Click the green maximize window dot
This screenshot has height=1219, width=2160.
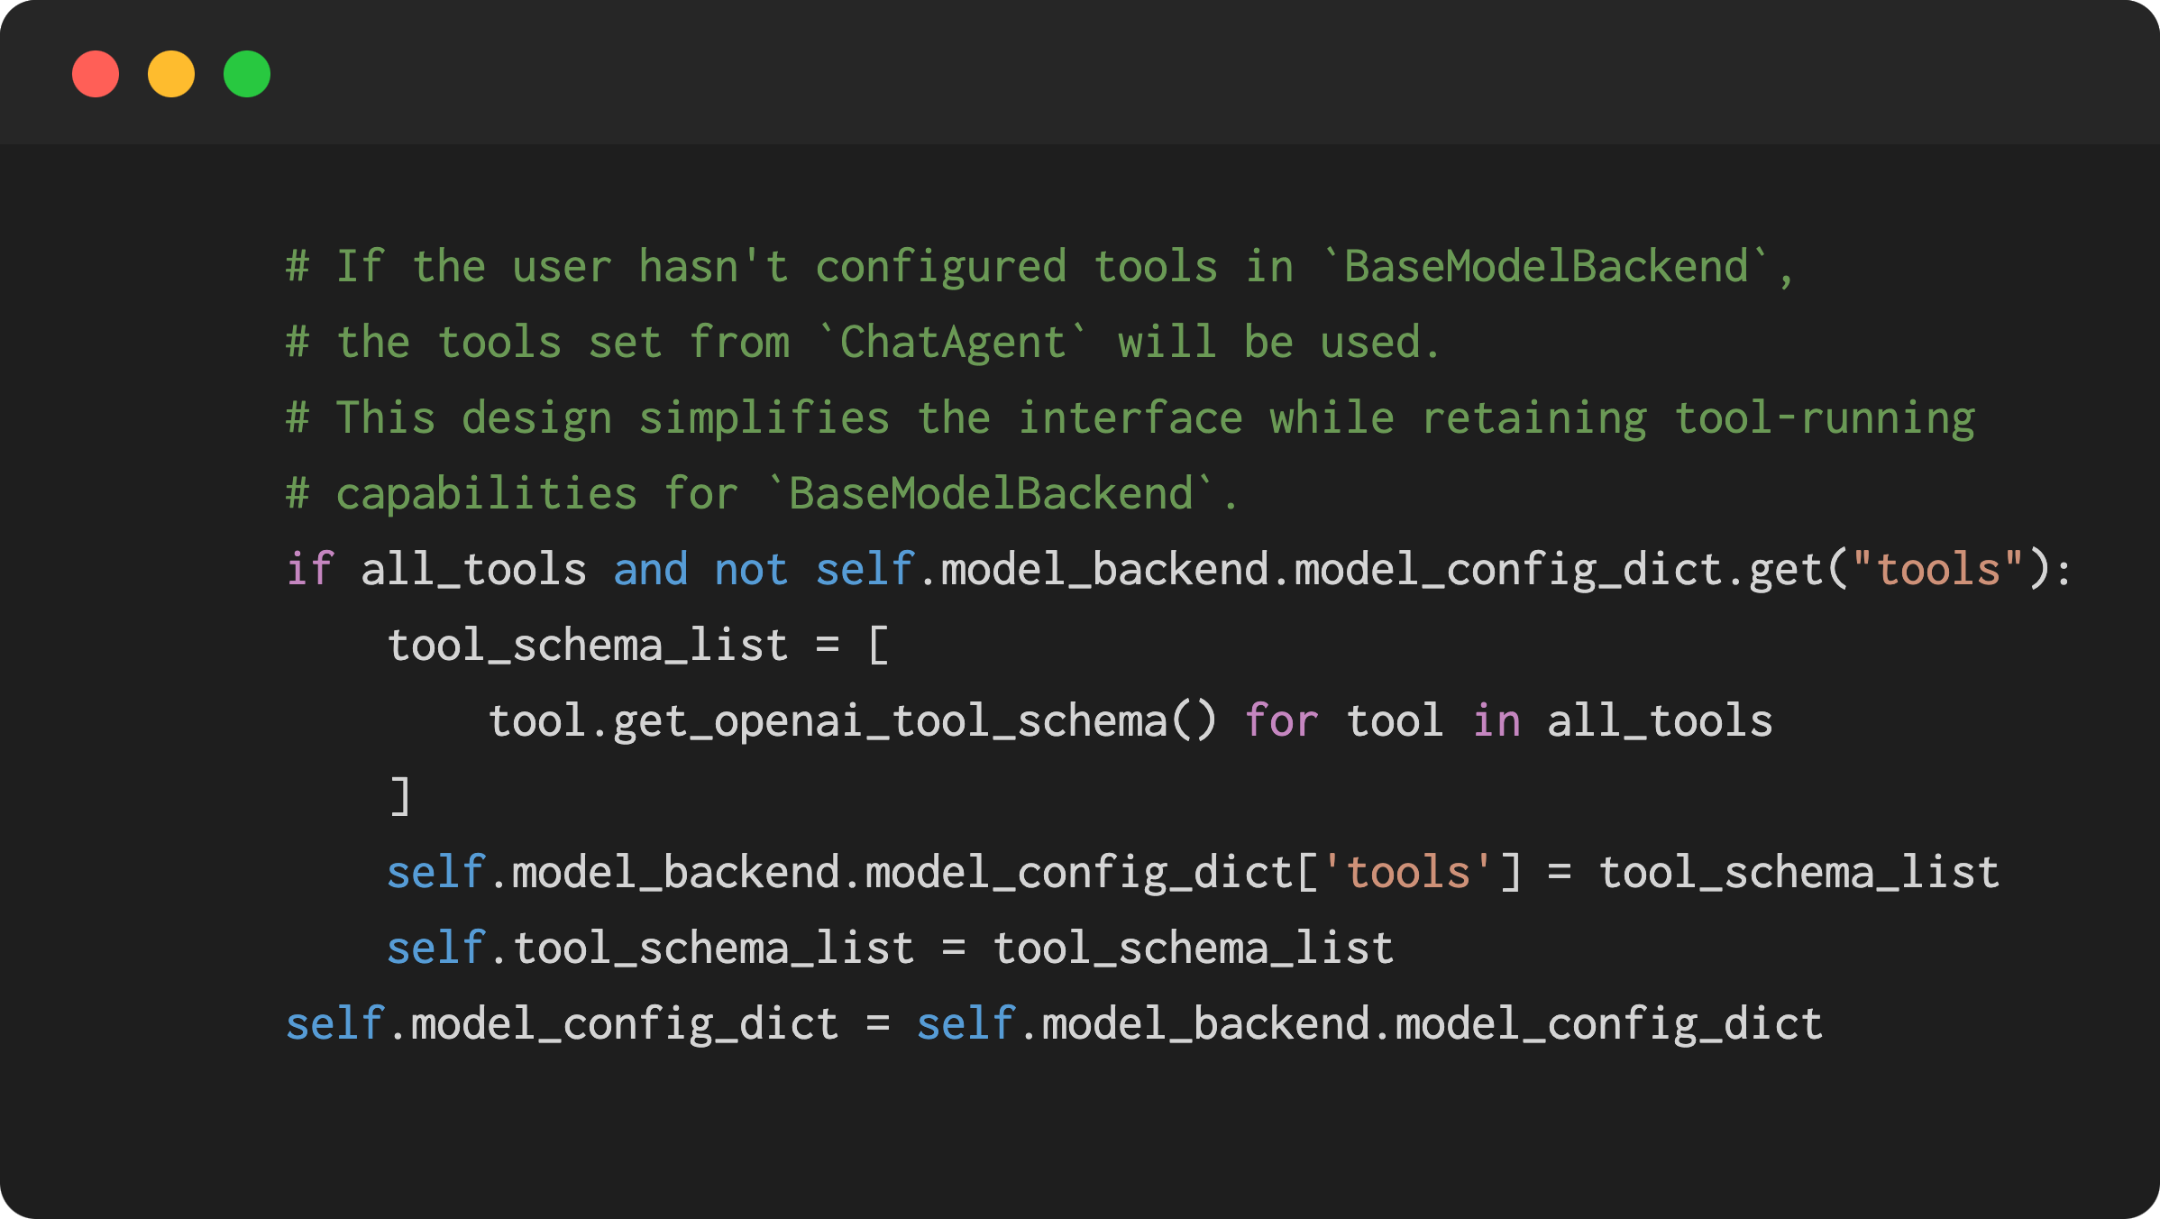click(247, 74)
